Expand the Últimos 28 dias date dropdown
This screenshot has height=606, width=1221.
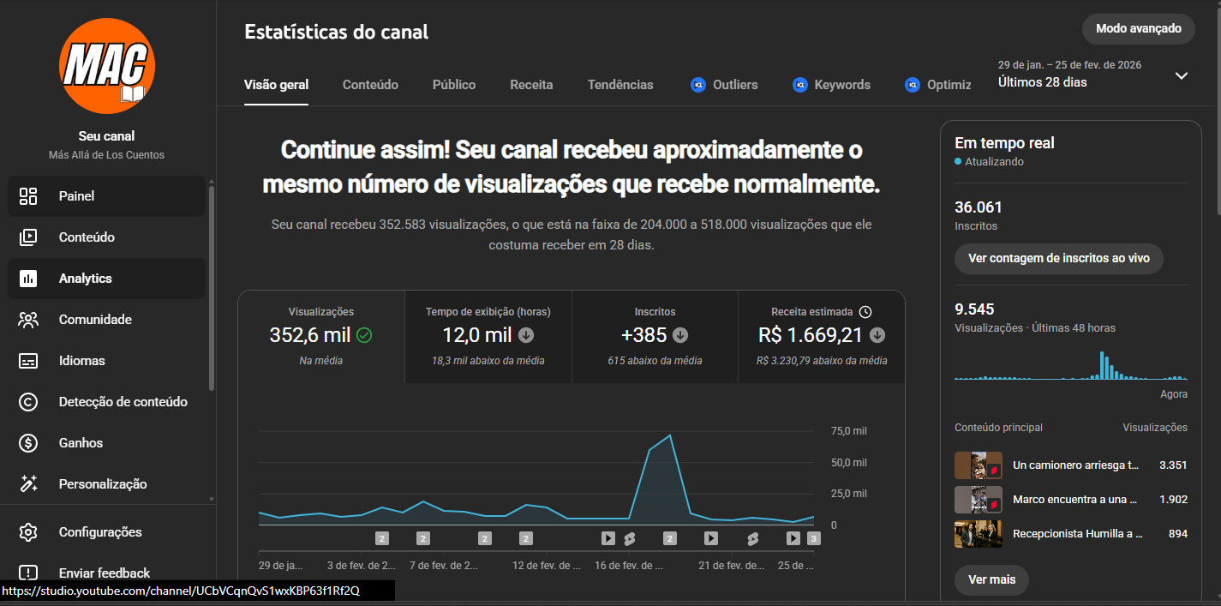pos(1182,75)
